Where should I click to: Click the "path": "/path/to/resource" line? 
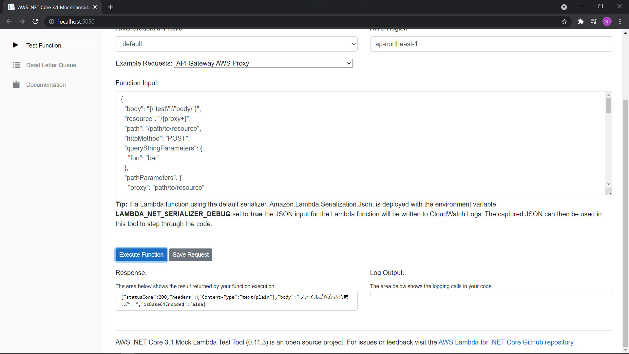(x=162, y=128)
